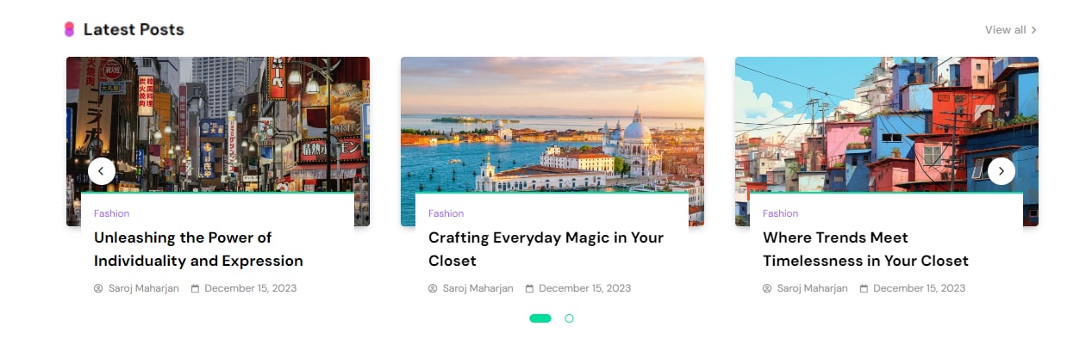Select the first active carousel pagination dot

(x=540, y=318)
